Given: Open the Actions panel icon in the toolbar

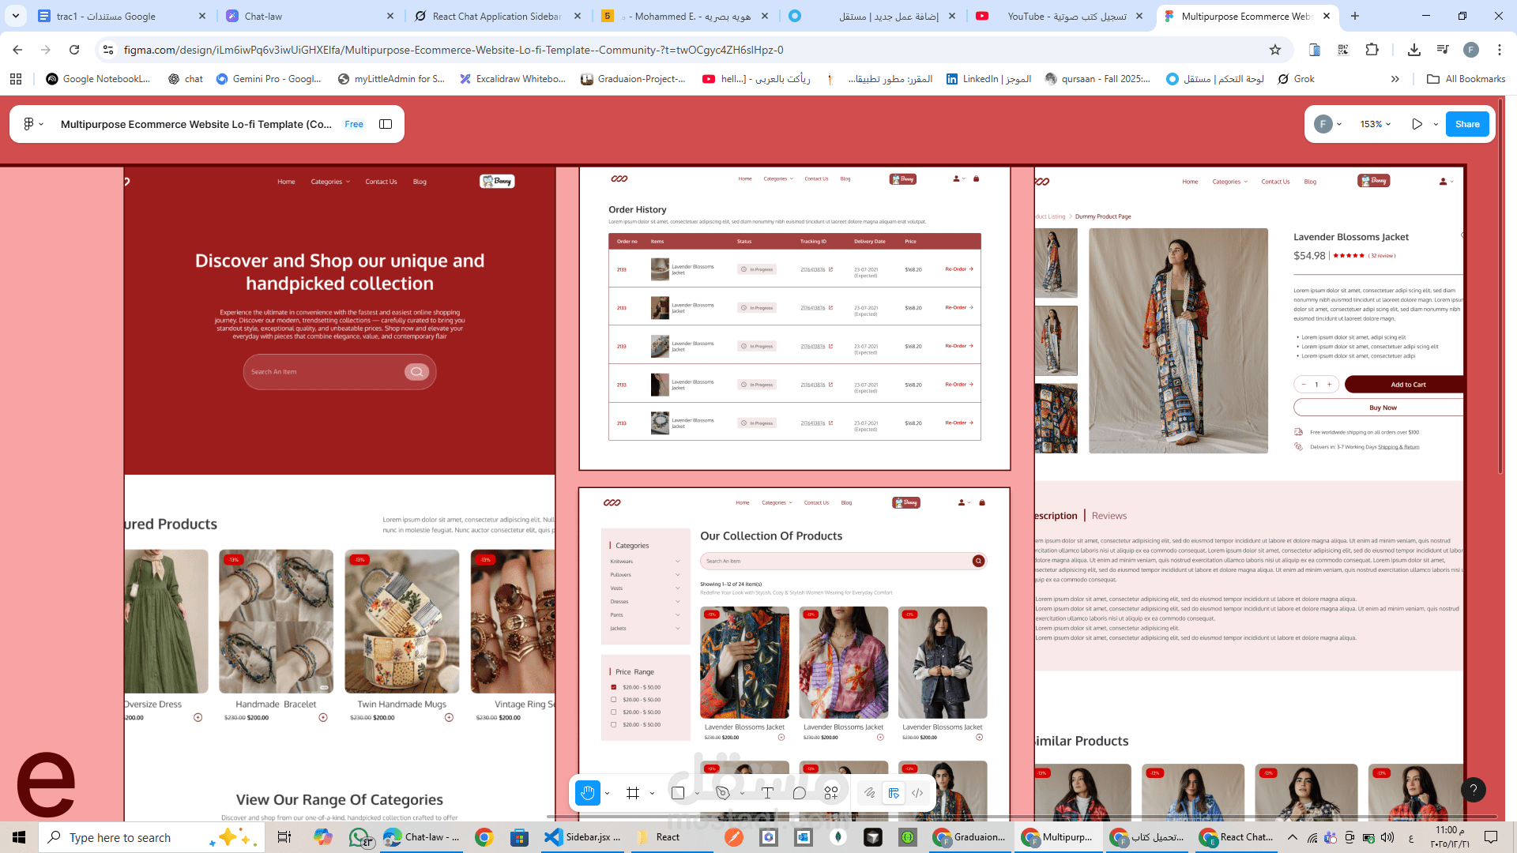Looking at the screenshot, I should click(830, 792).
